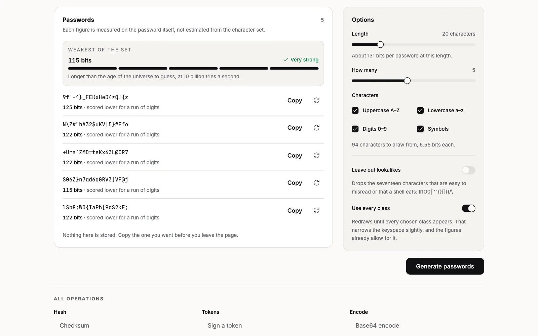Open the Checksum operation link

click(x=74, y=326)
